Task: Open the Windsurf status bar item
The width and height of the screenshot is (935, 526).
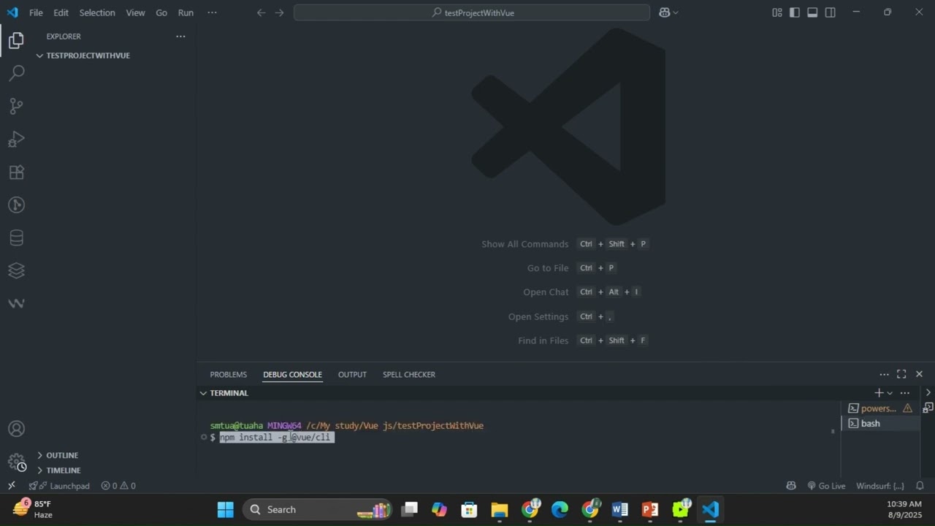Action: (880, 486)
